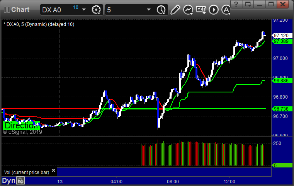Image resolution: width=294 pixels, height=186 pixels.
Task: Open the symbol settings gear icon
Action: click(96, 10)
